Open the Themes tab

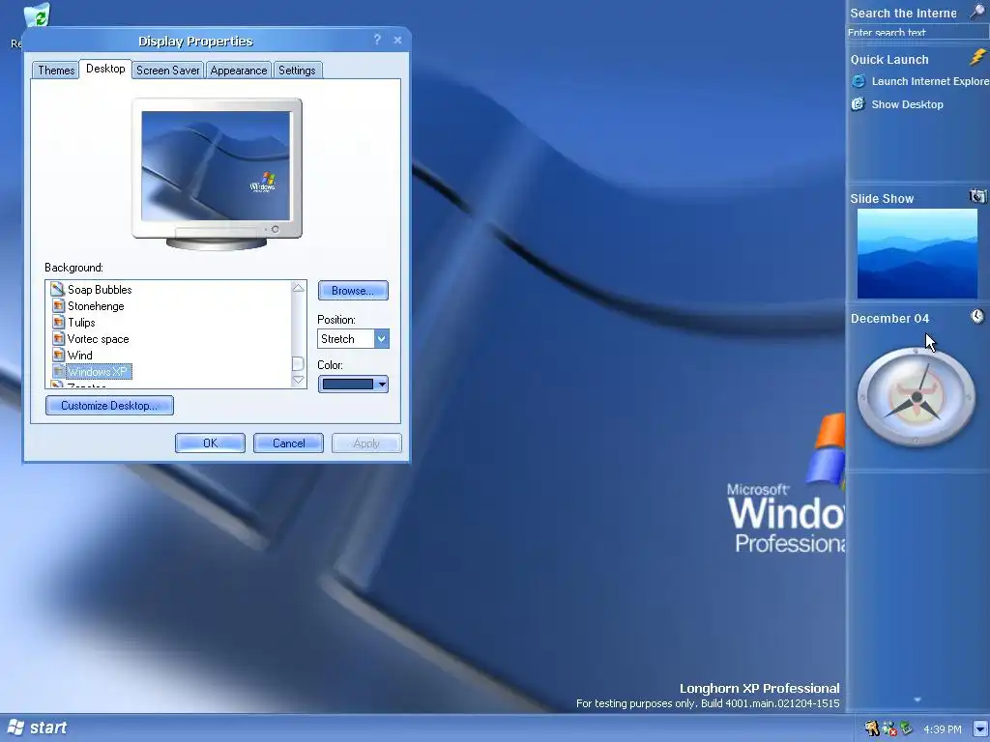tap(56, 70)
